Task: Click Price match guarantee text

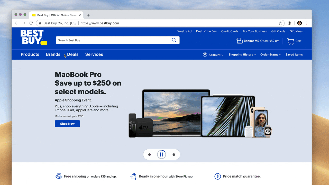Action: point(242,176)
